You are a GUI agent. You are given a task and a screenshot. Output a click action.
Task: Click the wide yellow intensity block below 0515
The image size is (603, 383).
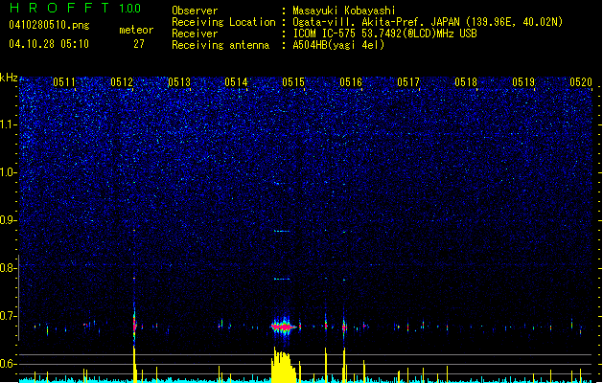coord(283,366)
